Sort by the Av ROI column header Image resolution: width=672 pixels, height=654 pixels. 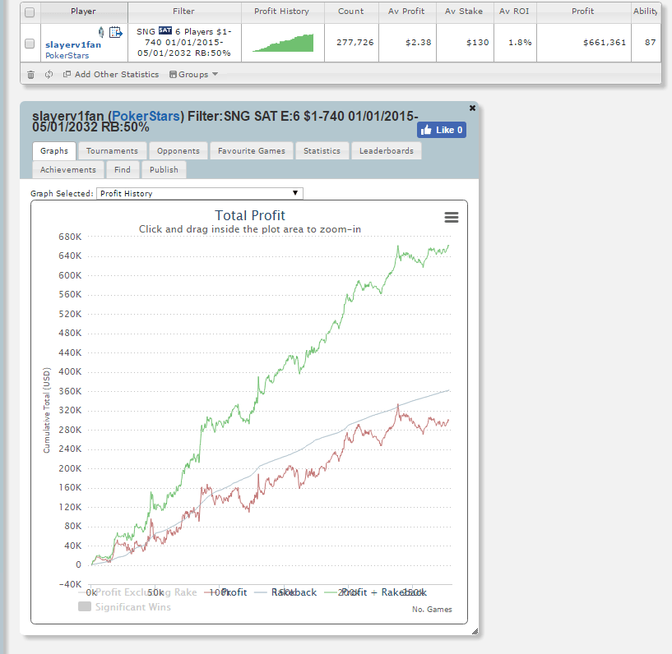[514, 12]
